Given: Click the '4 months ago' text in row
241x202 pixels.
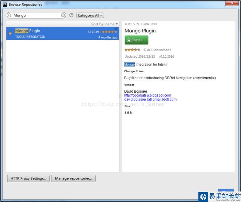Looking at the screenshot, I should point(108,37).
